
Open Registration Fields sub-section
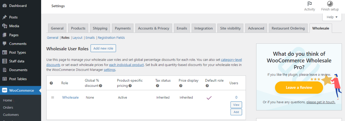(111, 38)
